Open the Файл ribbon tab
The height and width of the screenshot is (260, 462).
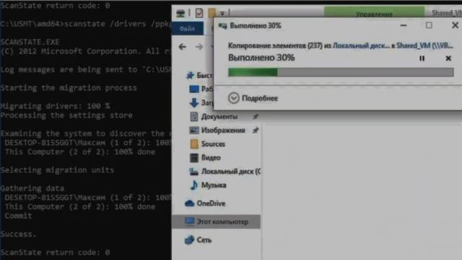tap(188, 29)
